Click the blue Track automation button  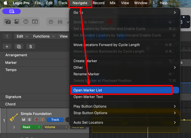[x=55, y=120]
